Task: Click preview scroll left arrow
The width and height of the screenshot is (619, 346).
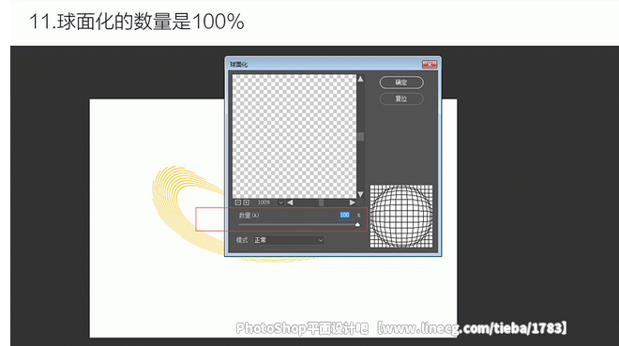Action: (x=290, y=203)
